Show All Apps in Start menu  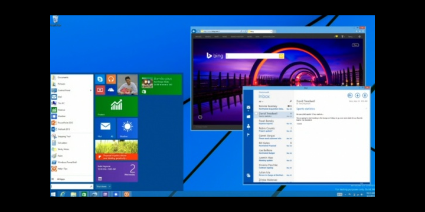(x=72, y=179)
